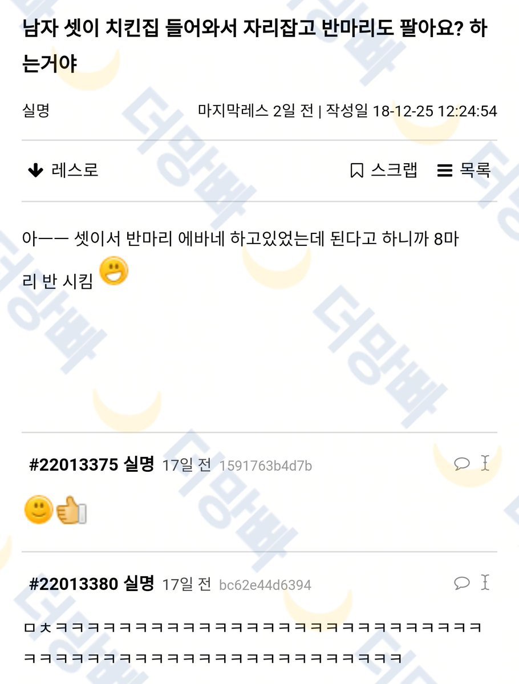Click comment number #22013380
Image resolution: width=519 pixels, height=684 pixels.
[x=74, y=584]
